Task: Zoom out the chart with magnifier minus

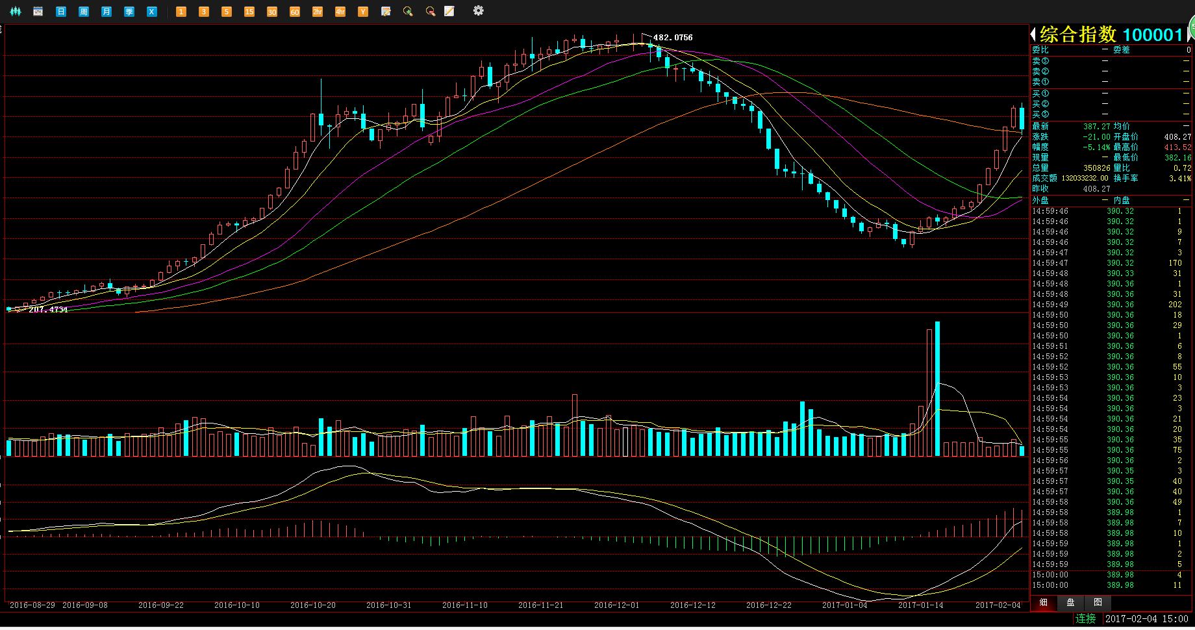Action: [x=430, y=11]
